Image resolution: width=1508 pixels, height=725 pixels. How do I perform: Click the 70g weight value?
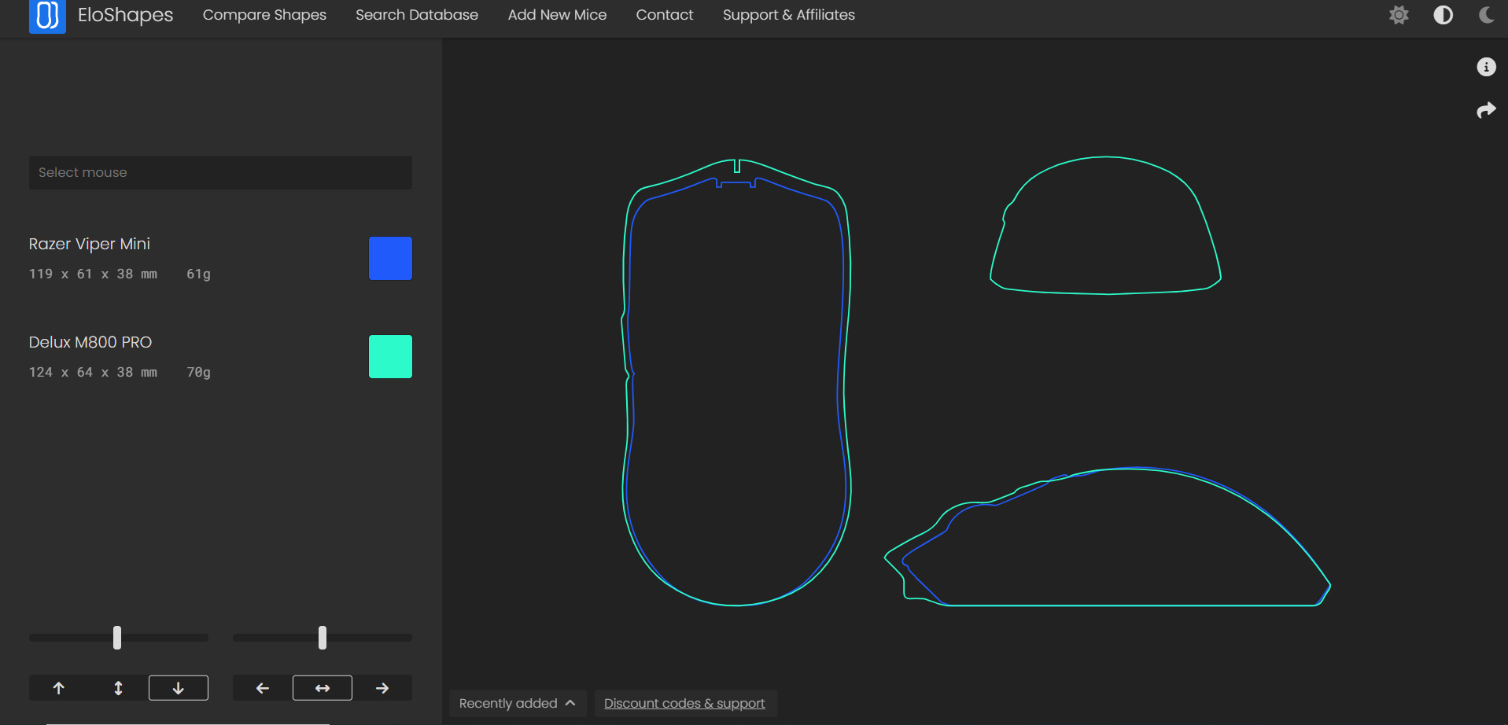pyautogui.click(x=198, y=372)
